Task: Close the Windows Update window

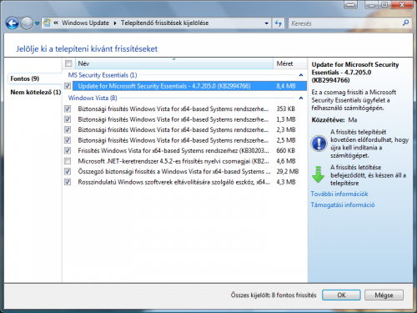Action: point(402,4)
